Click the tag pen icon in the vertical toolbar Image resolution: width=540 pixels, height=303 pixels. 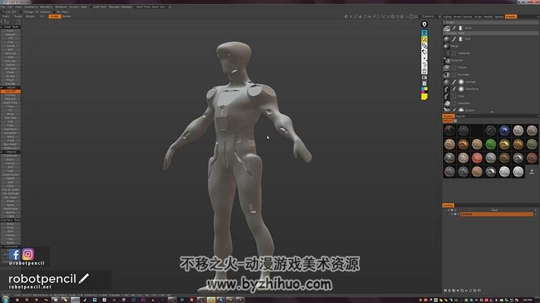(x=424, y=46)
